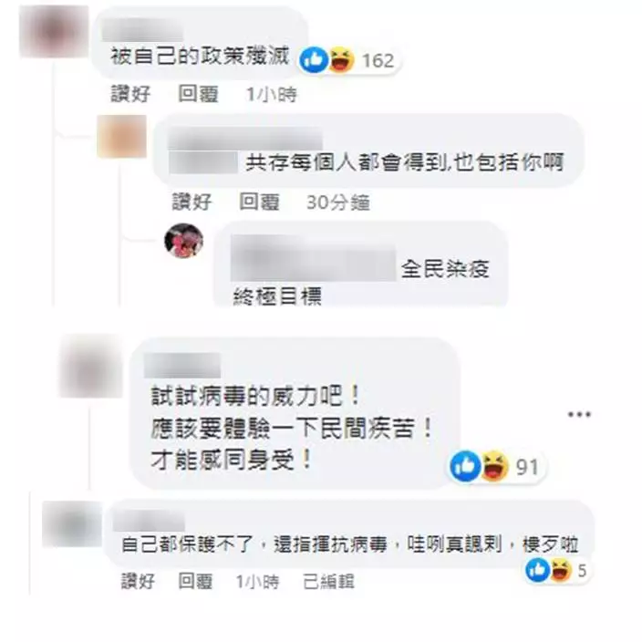
Task: Click the like reaction icon beside count 162
Action: [314, 60]
